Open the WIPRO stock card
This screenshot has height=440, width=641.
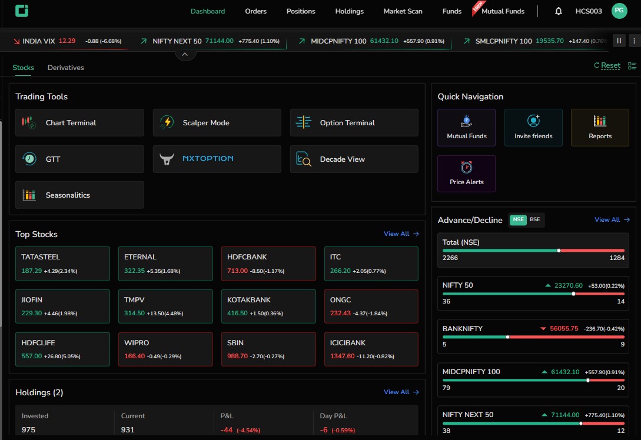click(x=165, y=349)
